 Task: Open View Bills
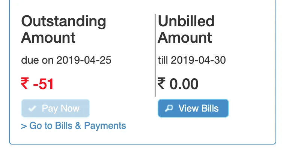(x=193, y=109)
